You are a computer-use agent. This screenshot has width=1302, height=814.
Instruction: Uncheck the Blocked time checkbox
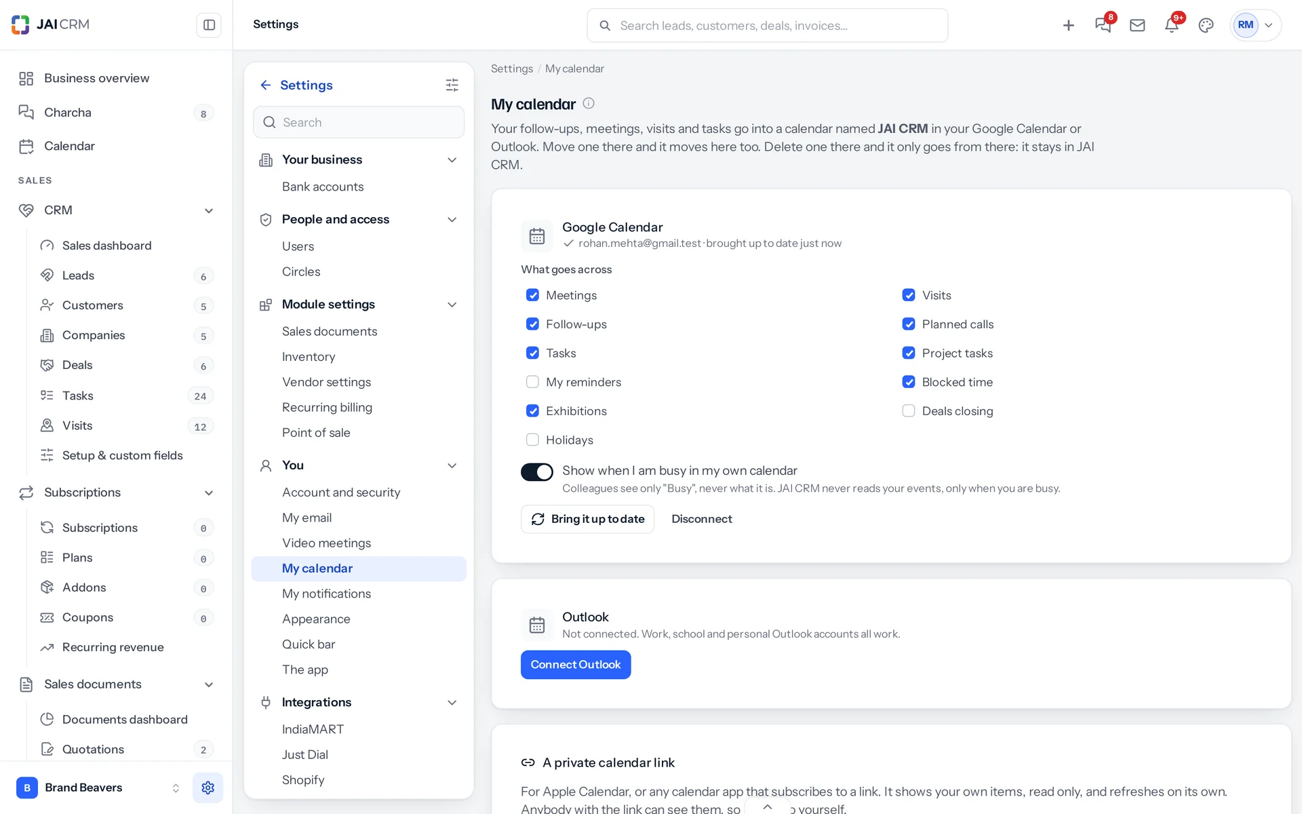909,382
